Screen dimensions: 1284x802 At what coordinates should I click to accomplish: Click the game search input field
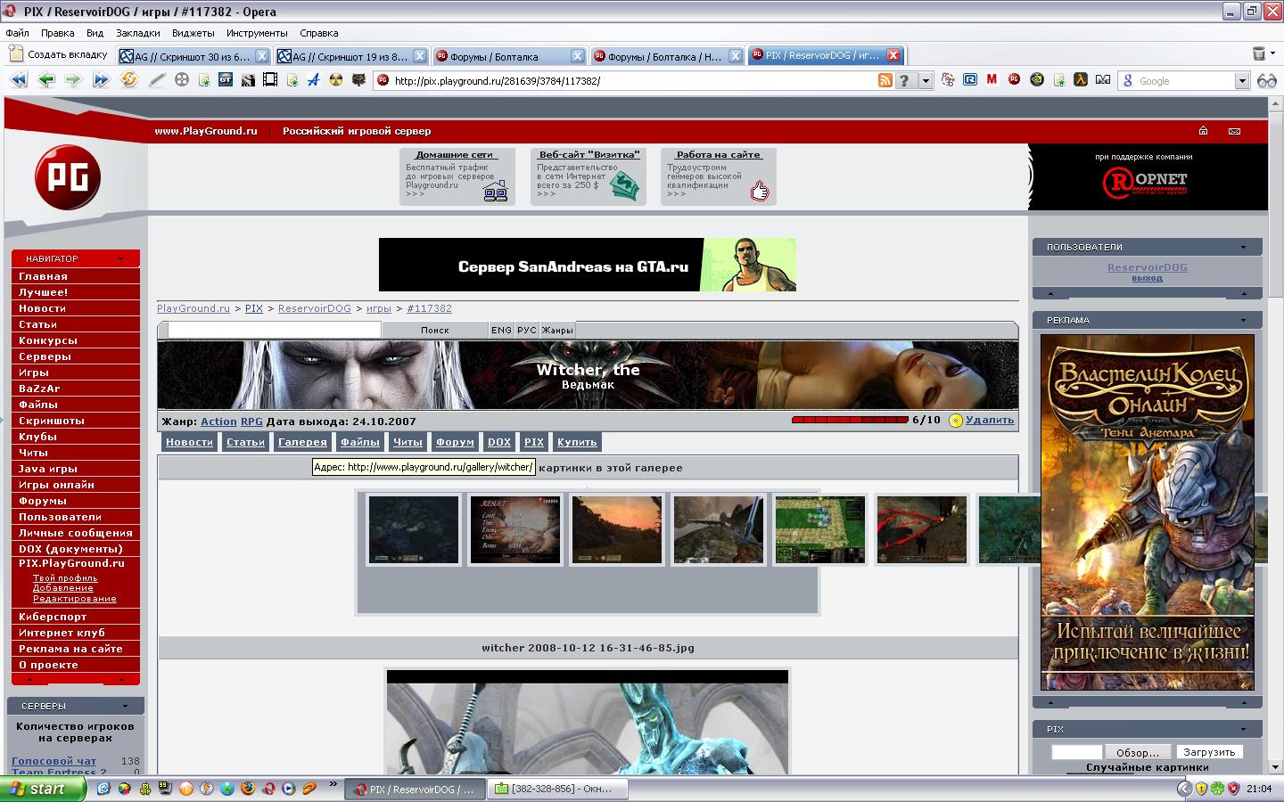pyautogui.click(x=275, y=330)
